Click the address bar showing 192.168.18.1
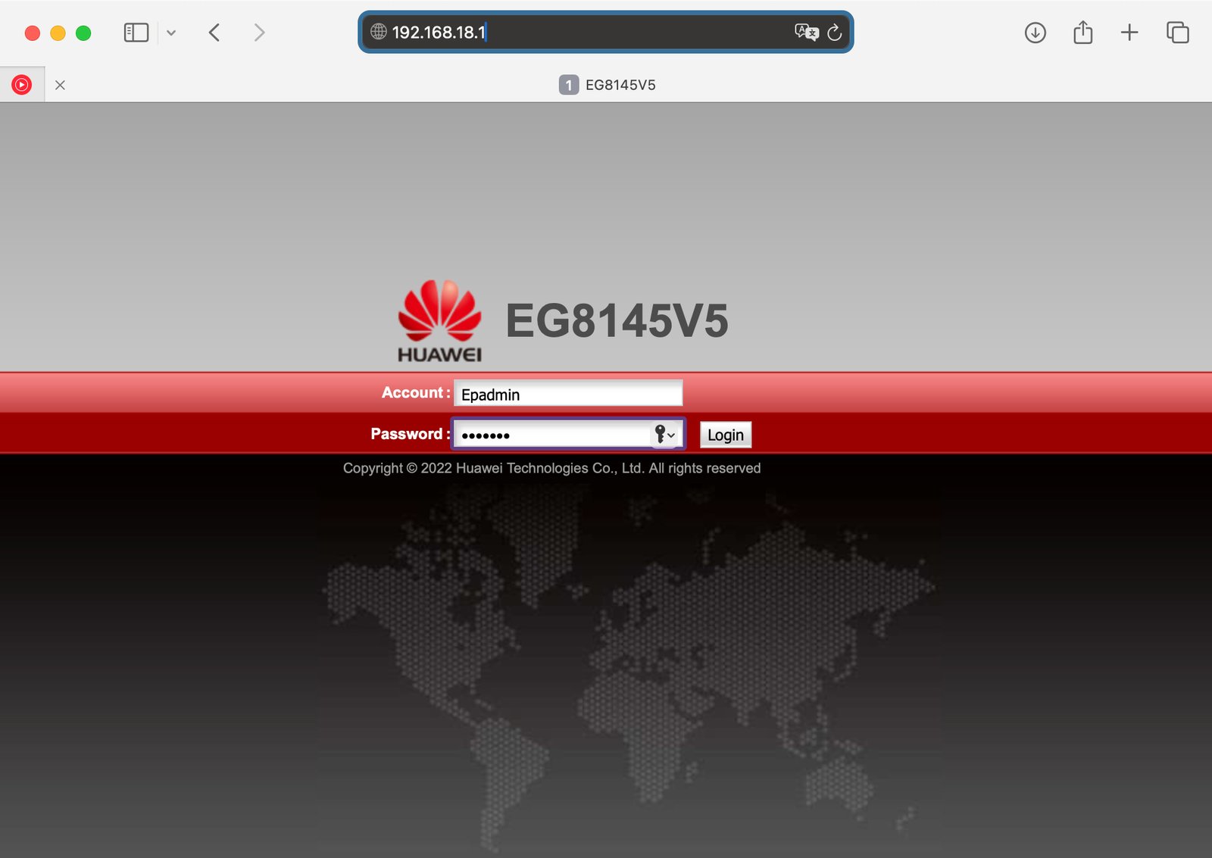 pos(605,32)
